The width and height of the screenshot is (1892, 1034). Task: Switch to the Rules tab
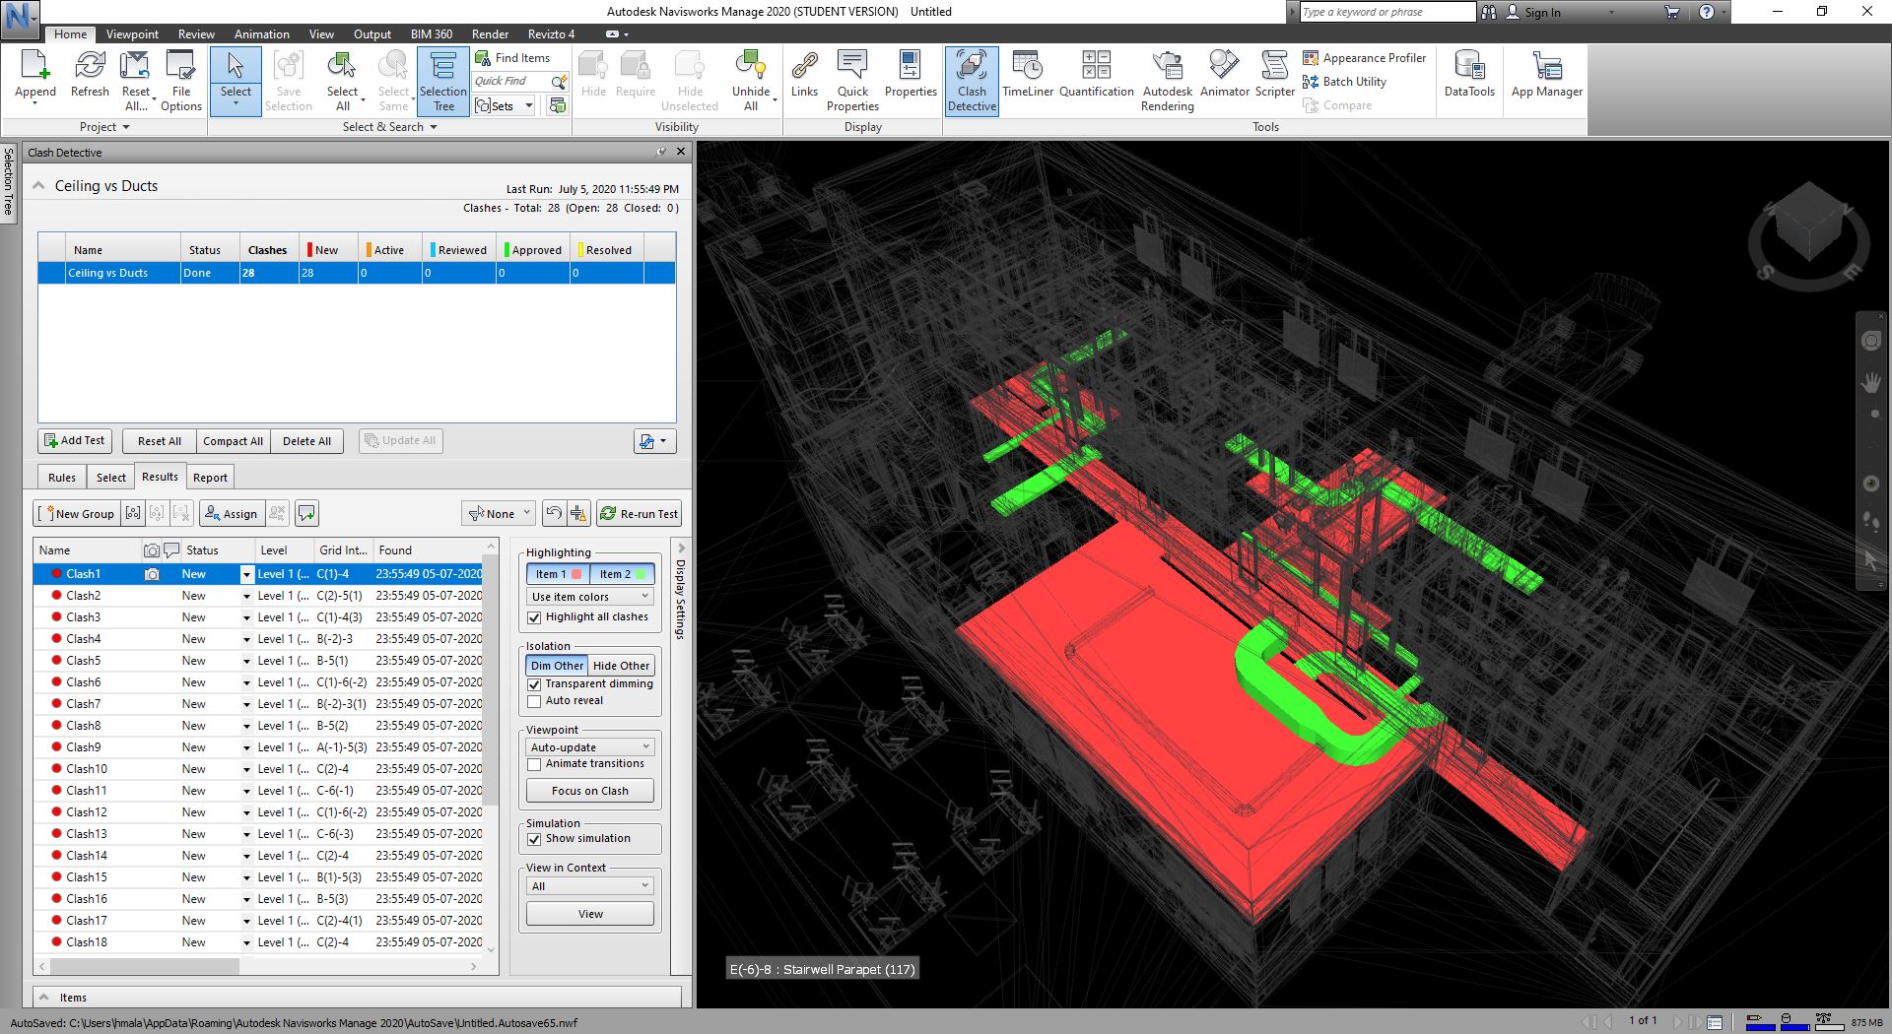62,478
